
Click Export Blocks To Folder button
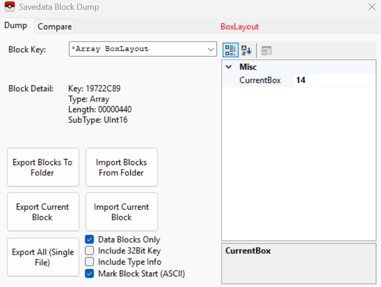pos(43,167)
